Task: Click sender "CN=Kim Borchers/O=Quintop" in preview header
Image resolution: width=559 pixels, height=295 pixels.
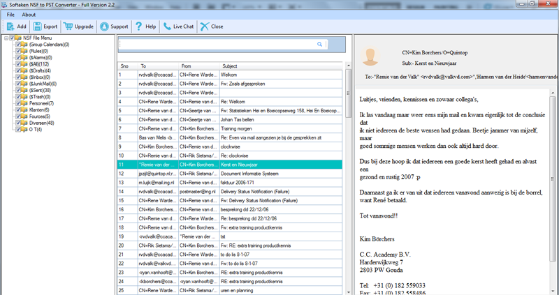Action: pyautogui.click(x=435, y=53)
